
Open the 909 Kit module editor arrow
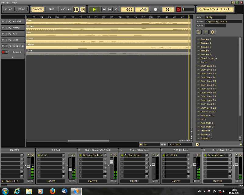[x=188, y=155]
